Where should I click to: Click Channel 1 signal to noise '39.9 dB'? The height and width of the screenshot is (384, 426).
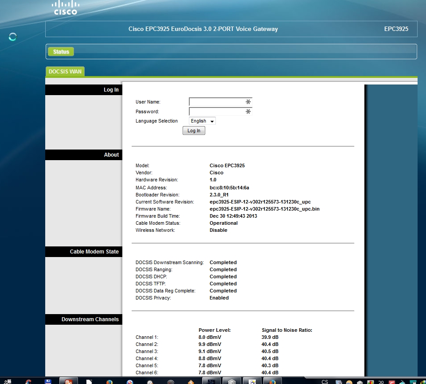270,337
